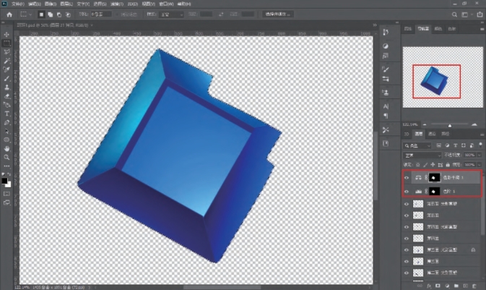The height and width of the screenshot is (290, 486).
Task: Toggle lock transparent pixels icon
Action: coord(418,165)
